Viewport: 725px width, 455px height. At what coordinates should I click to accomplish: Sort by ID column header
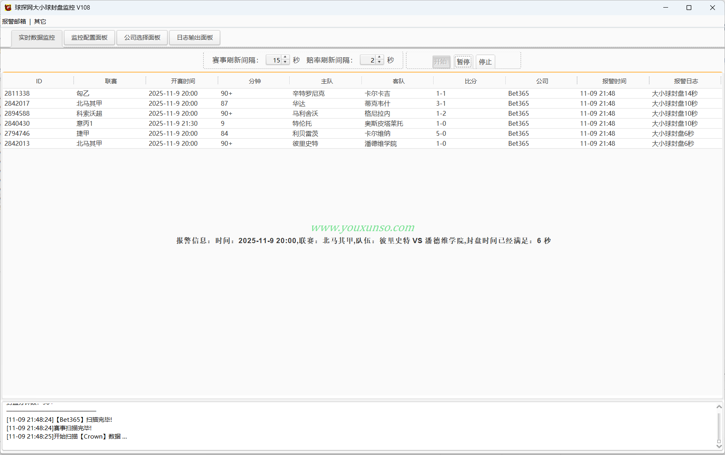click(38, 81)
